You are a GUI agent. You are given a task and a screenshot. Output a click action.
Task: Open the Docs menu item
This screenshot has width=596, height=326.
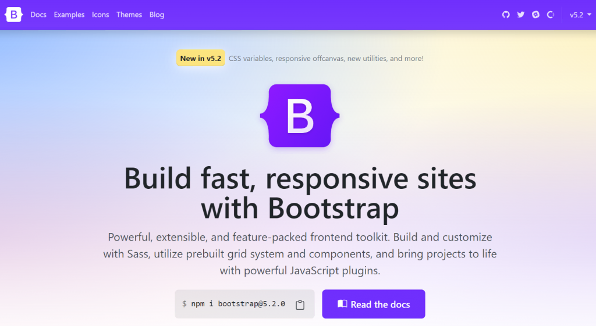pos(38,15)
